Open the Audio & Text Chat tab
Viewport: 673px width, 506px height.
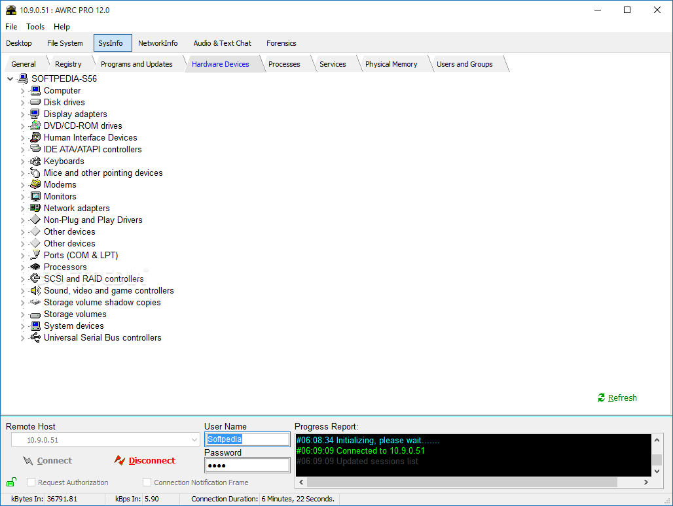point(222,43)
